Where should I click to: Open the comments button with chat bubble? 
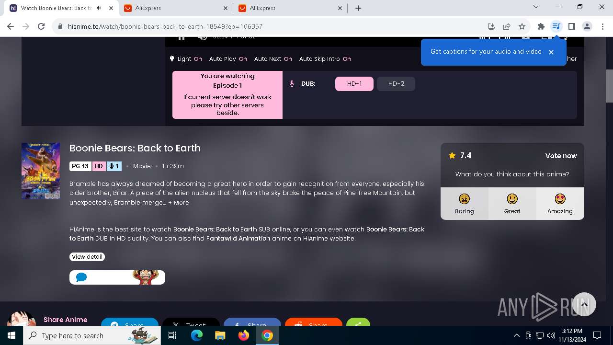click(117, 277)
